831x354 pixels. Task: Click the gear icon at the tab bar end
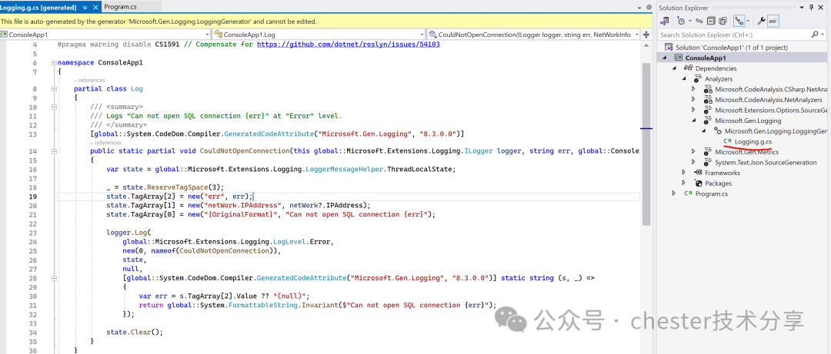(x=648, y=8)
